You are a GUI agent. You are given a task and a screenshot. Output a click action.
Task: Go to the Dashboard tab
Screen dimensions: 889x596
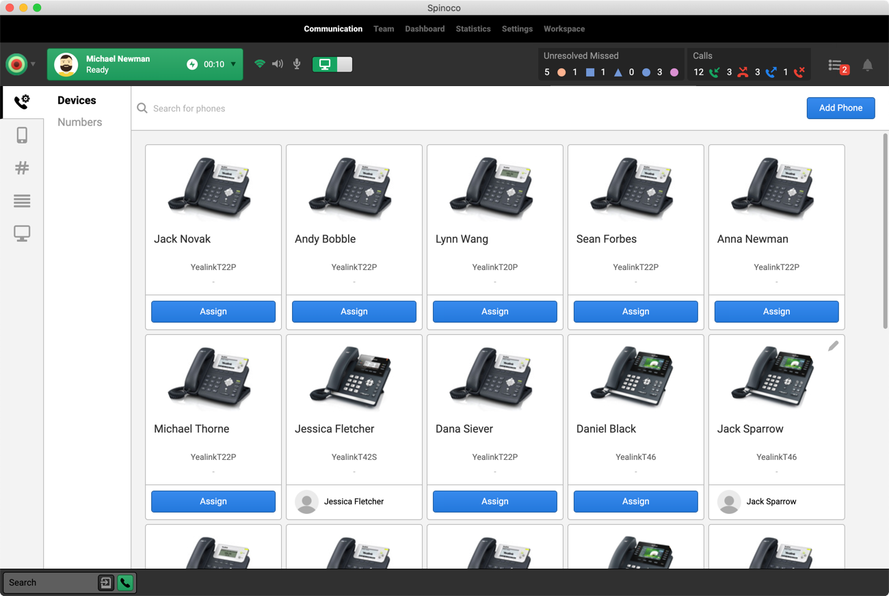[425, 29]
